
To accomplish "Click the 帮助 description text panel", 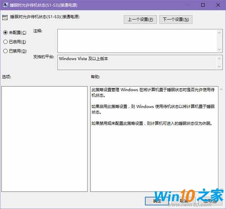I will 154,158.
